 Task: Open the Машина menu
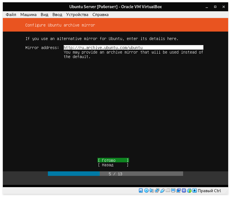tap(28, 15)
